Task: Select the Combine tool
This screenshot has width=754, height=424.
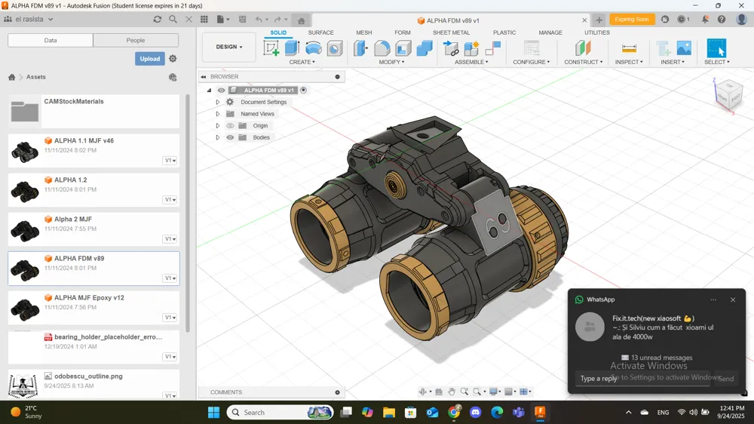Action: point(424,48)
